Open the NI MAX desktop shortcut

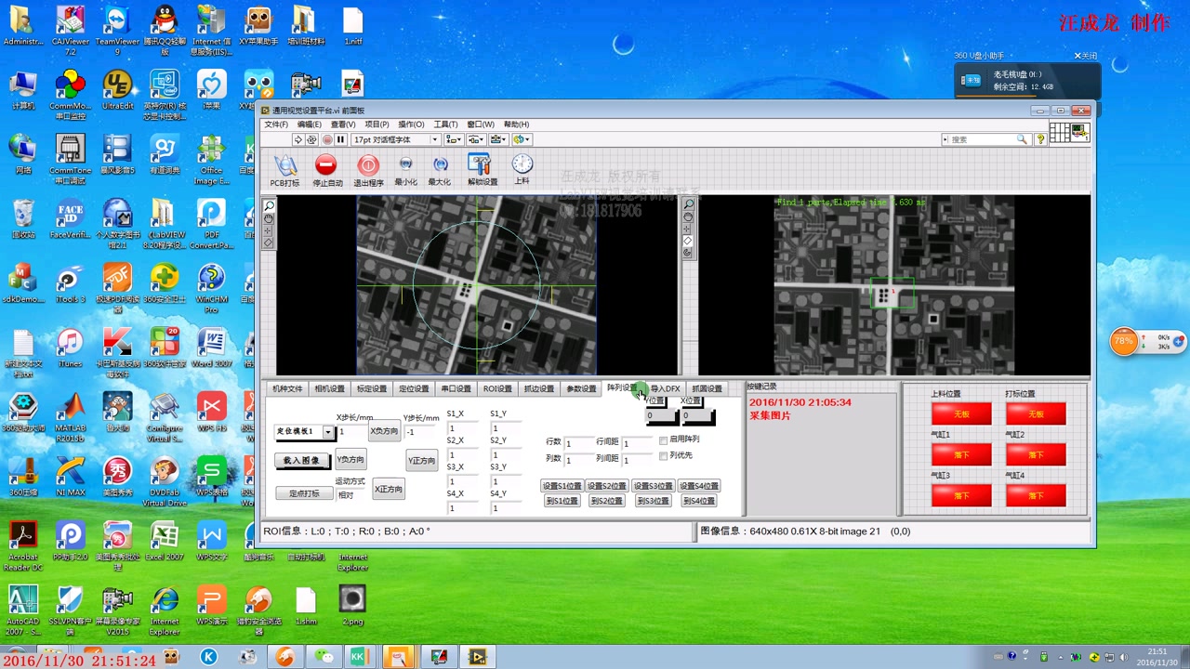[x=70, y=477]
